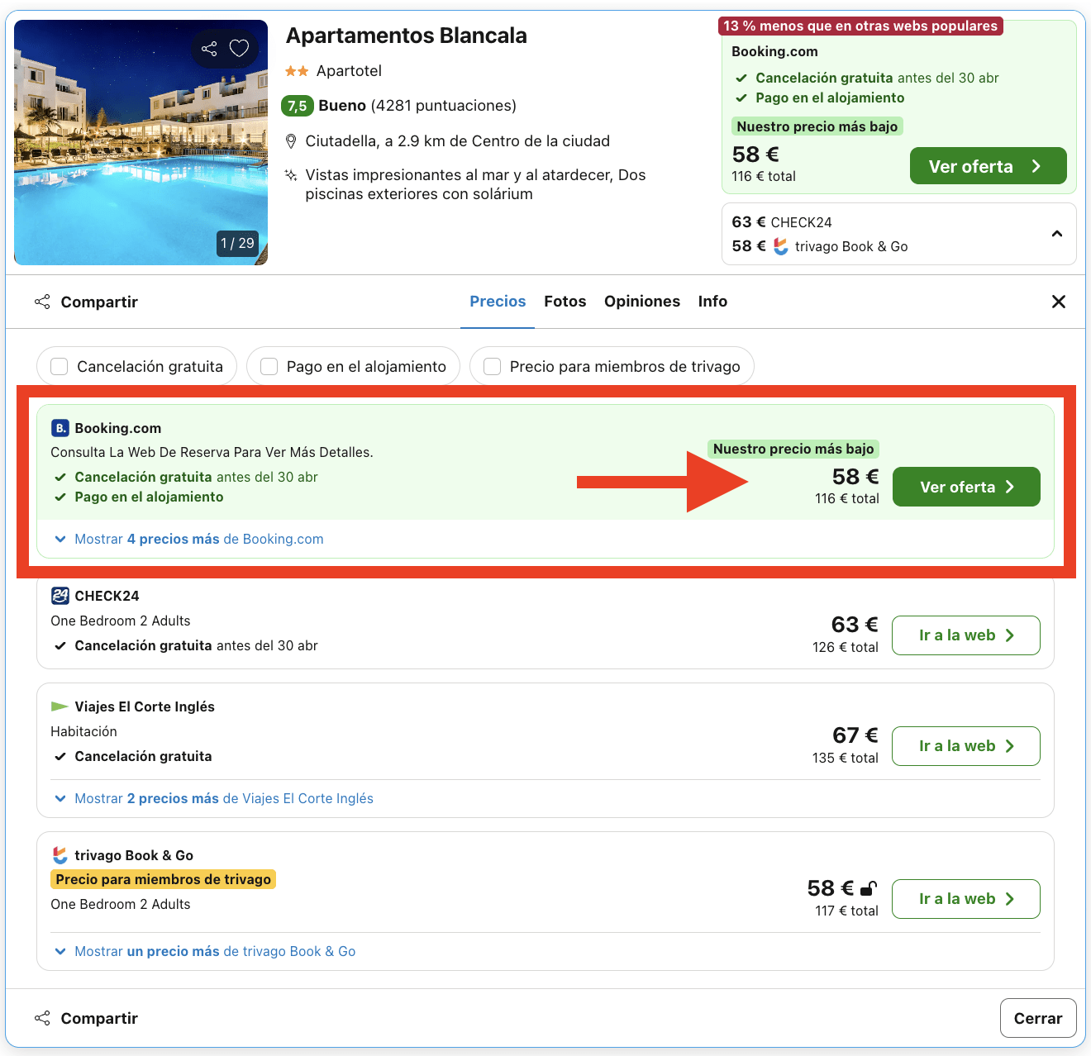
Task: Check Precio para miembros de trivago
Action: tap(493, 366)
